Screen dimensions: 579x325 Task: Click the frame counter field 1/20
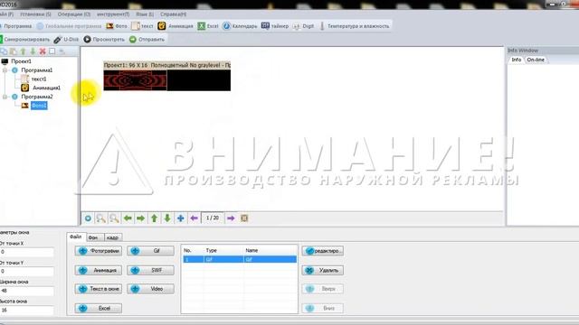pyautogui.click(x=213, y=218)
